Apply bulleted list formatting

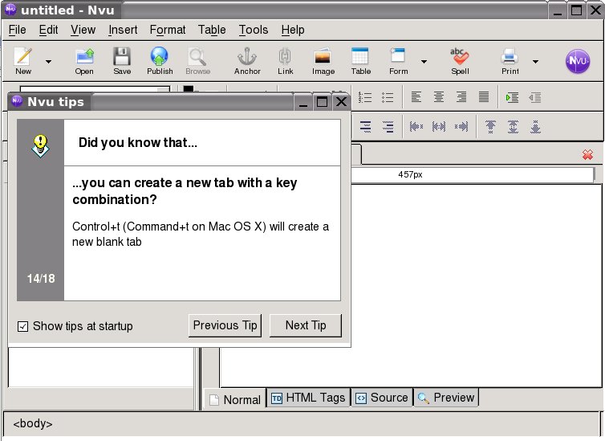point(388,97)
